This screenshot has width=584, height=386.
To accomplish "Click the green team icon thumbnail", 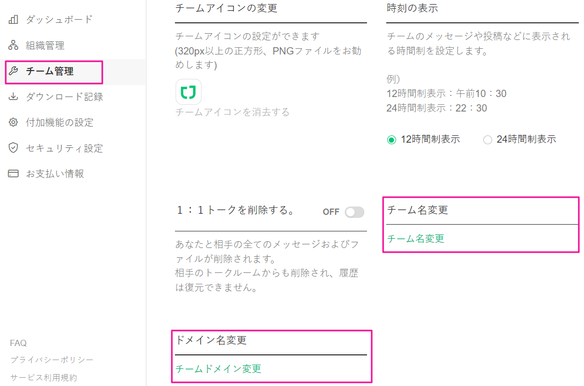I will 188,92.
